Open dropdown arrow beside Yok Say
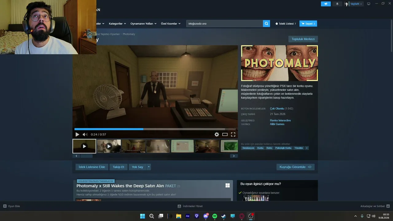Screen dimensions: 393x221 149,167
